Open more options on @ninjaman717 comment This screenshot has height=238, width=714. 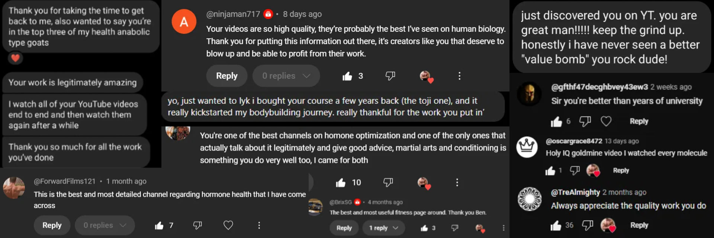tap(460, 76)
